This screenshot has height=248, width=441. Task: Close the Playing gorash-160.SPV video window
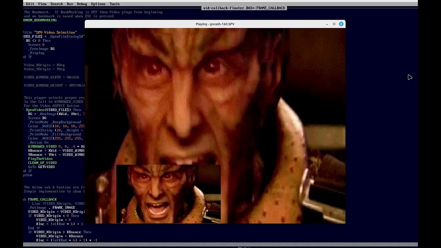pos(341,24)
